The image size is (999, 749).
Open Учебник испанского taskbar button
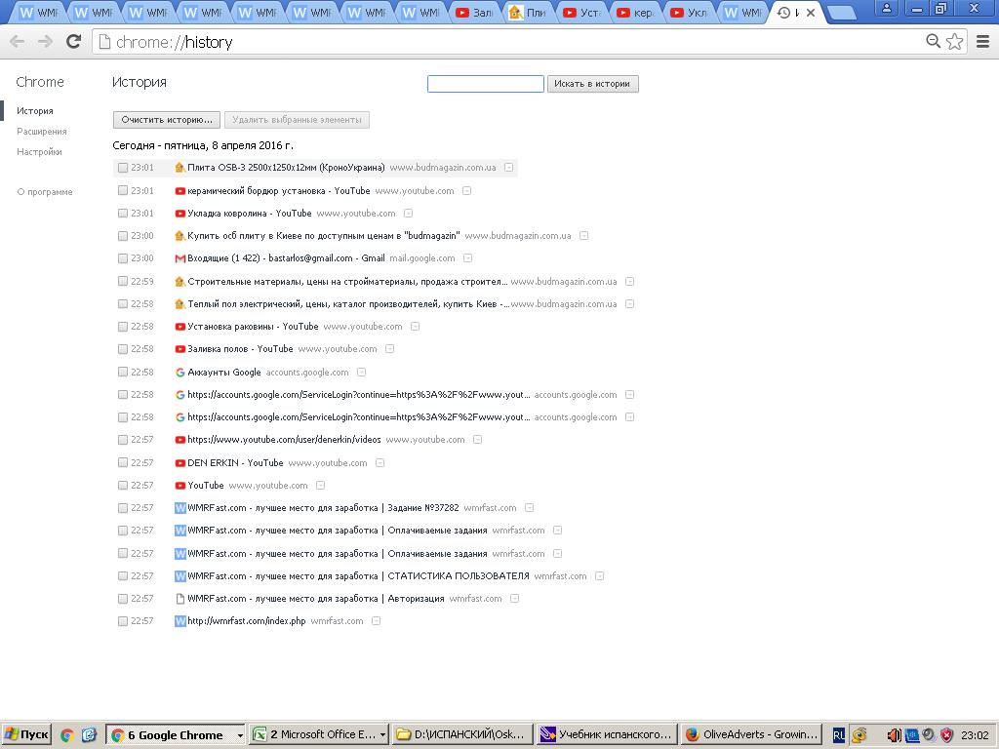(606, 735)
